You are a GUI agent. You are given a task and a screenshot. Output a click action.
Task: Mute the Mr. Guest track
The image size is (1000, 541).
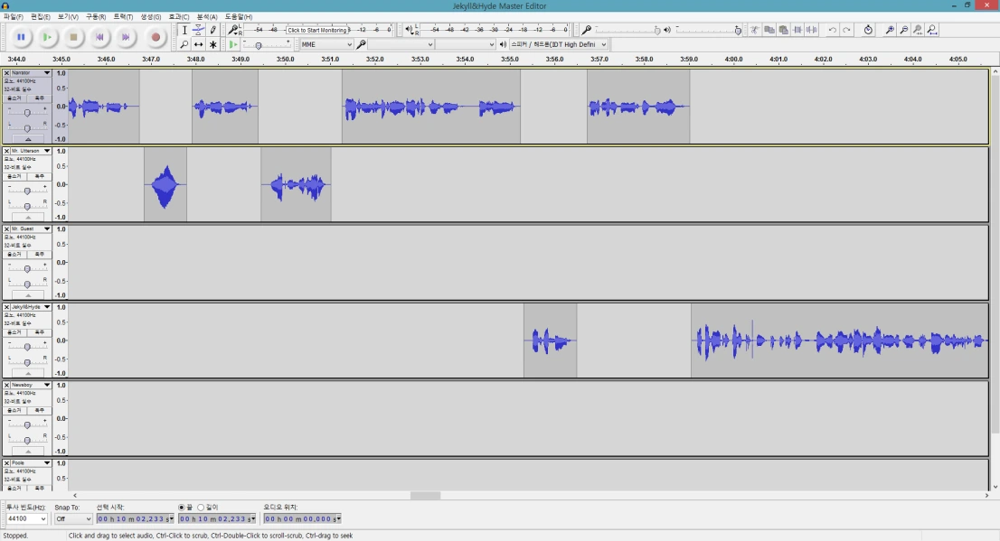click(x=14, y=255)
